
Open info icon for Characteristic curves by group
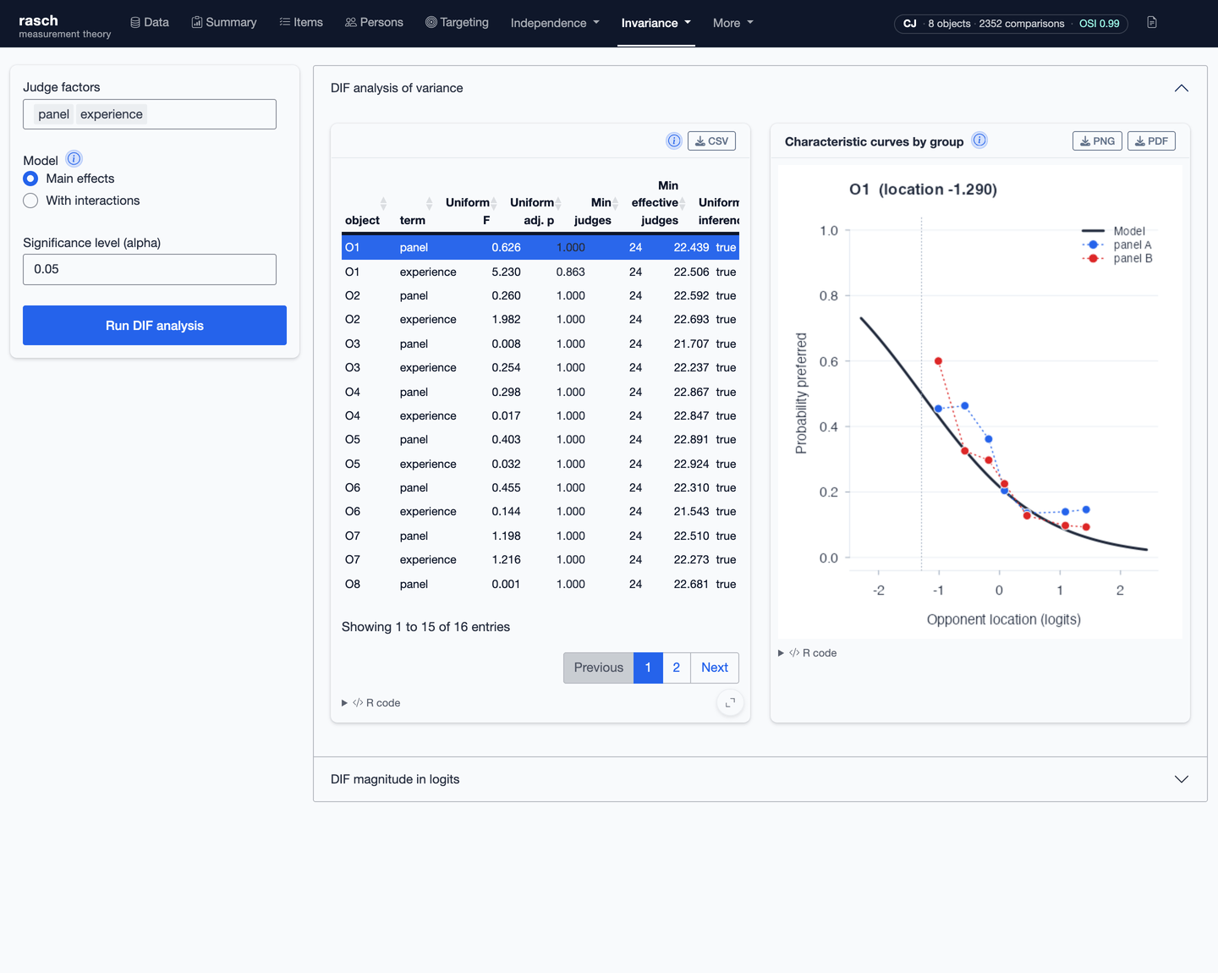[979, 140]
